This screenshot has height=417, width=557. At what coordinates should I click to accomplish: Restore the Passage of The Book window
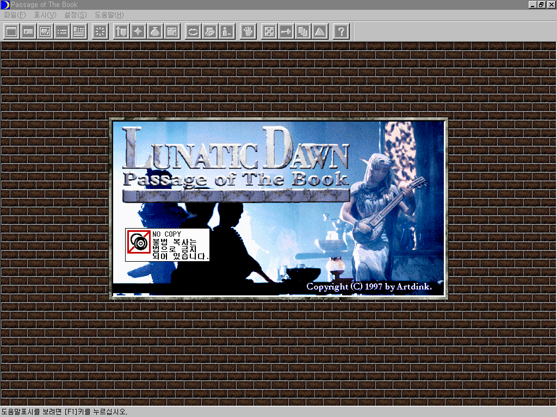(x=541, y=4)
